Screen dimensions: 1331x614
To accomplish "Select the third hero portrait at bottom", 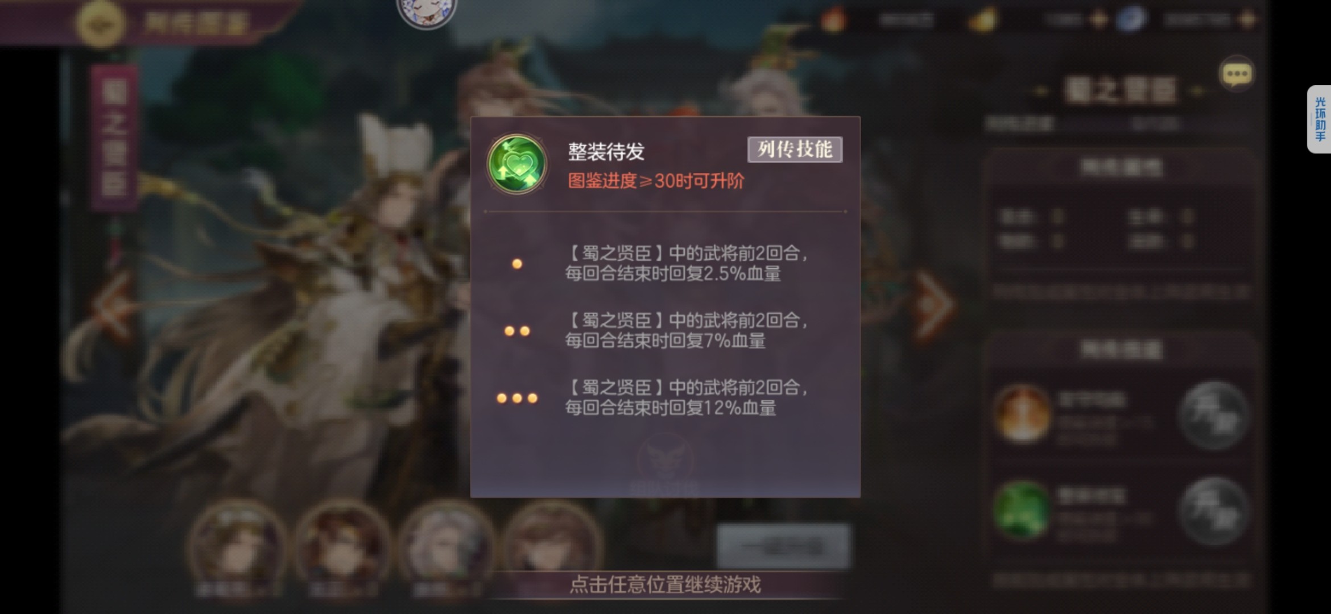I will (x=447, y=545).
